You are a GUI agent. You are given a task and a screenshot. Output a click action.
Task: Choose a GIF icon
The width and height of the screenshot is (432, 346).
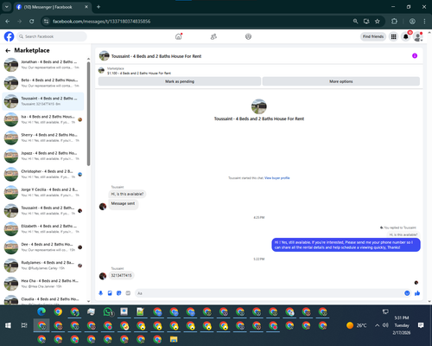click(128, 293)
